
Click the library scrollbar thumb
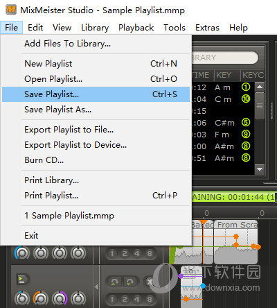[x=260, y=106]
